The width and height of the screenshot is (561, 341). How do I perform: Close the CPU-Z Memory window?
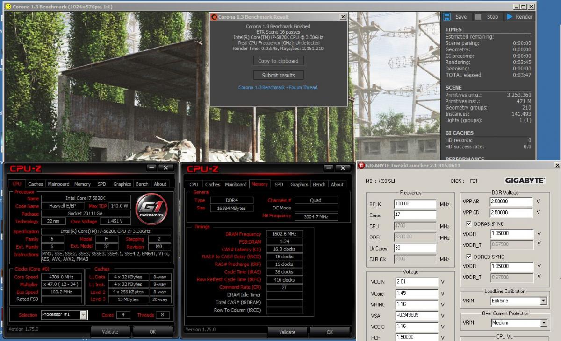[343, 168]
